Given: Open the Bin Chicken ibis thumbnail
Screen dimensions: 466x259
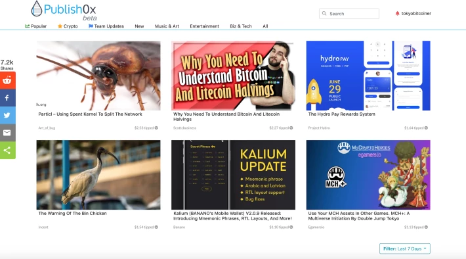Looking at the screenshot, I should point(98,175).
